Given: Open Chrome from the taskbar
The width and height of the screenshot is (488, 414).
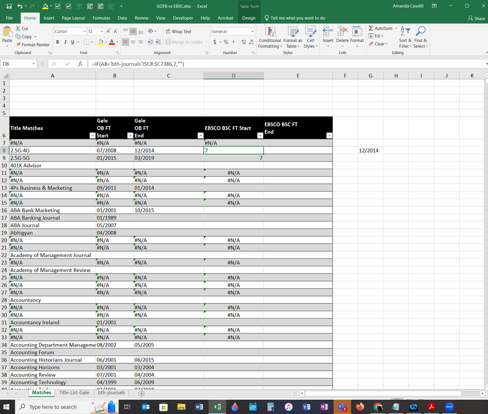Looking at the screenshot, I should pyautogui.click(x=378, y=407).
